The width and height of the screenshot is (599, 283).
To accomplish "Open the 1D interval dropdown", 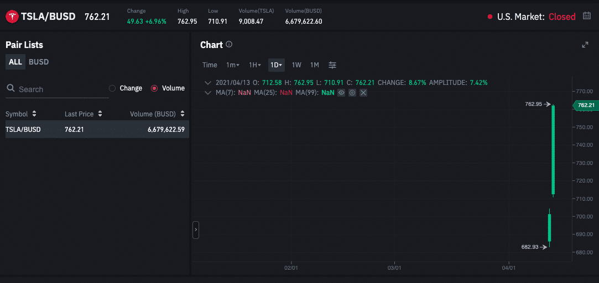I will point(276,65).
